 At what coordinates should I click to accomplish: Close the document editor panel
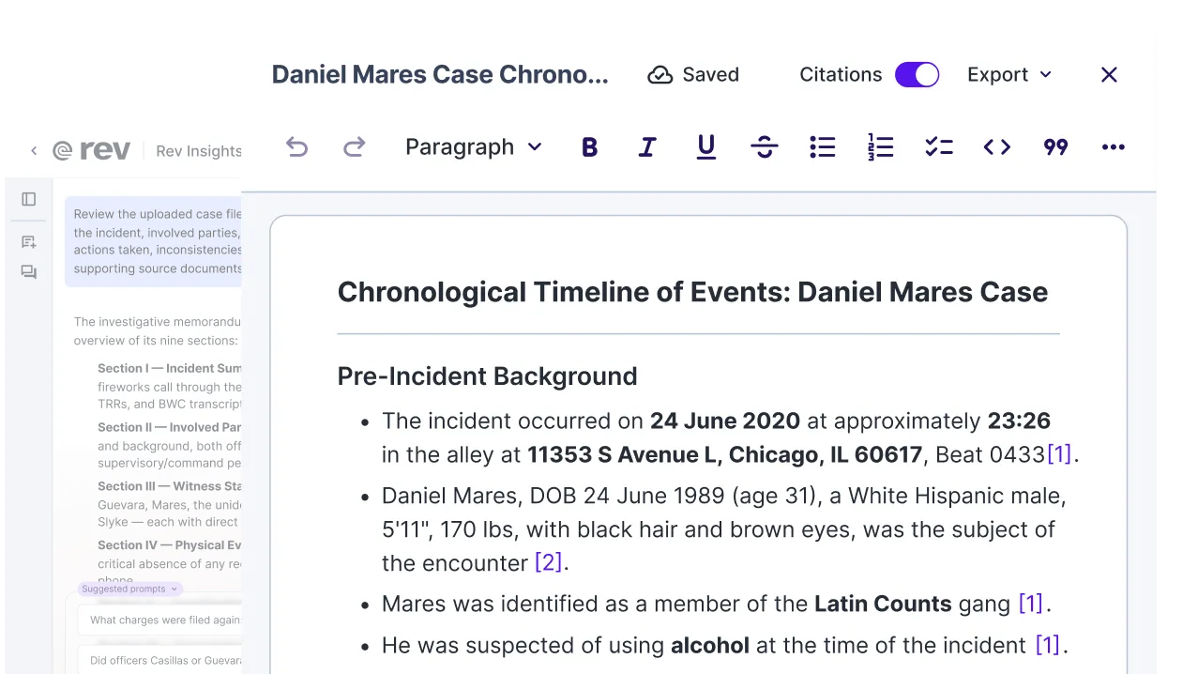point(1109,75)
